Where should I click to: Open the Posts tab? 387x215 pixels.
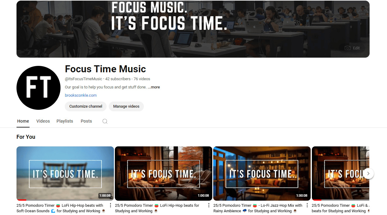[86, 121]
